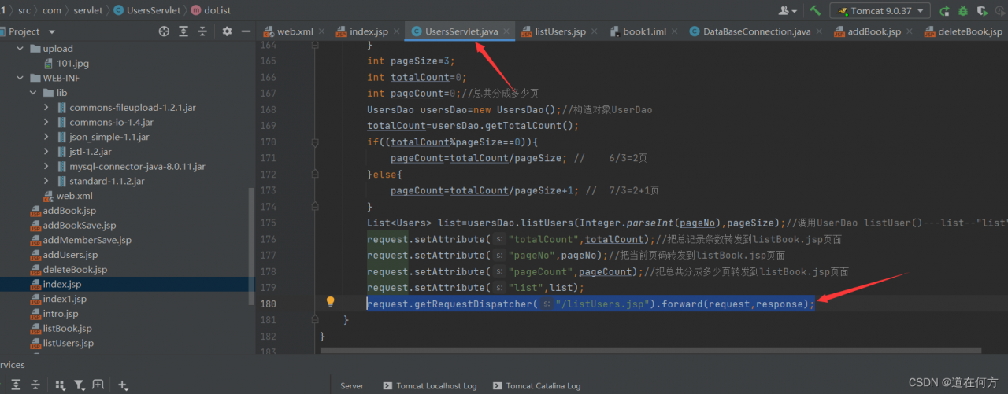Select web.xml in project tree

68,196
